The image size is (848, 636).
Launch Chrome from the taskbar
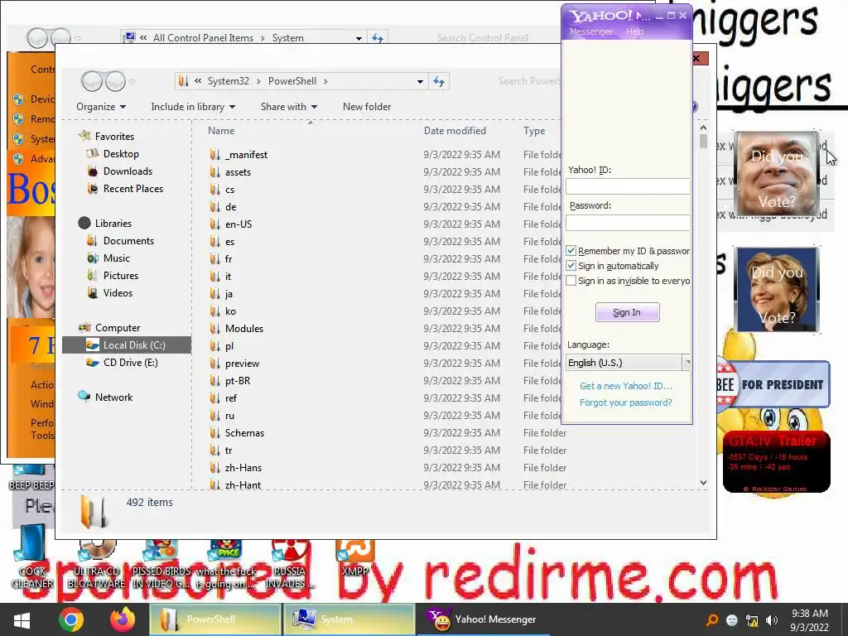(x=71, y=619)
